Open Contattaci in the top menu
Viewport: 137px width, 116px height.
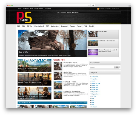(x=48, y=9)
